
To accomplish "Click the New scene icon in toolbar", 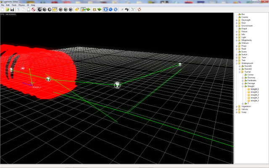I will 3,9.
